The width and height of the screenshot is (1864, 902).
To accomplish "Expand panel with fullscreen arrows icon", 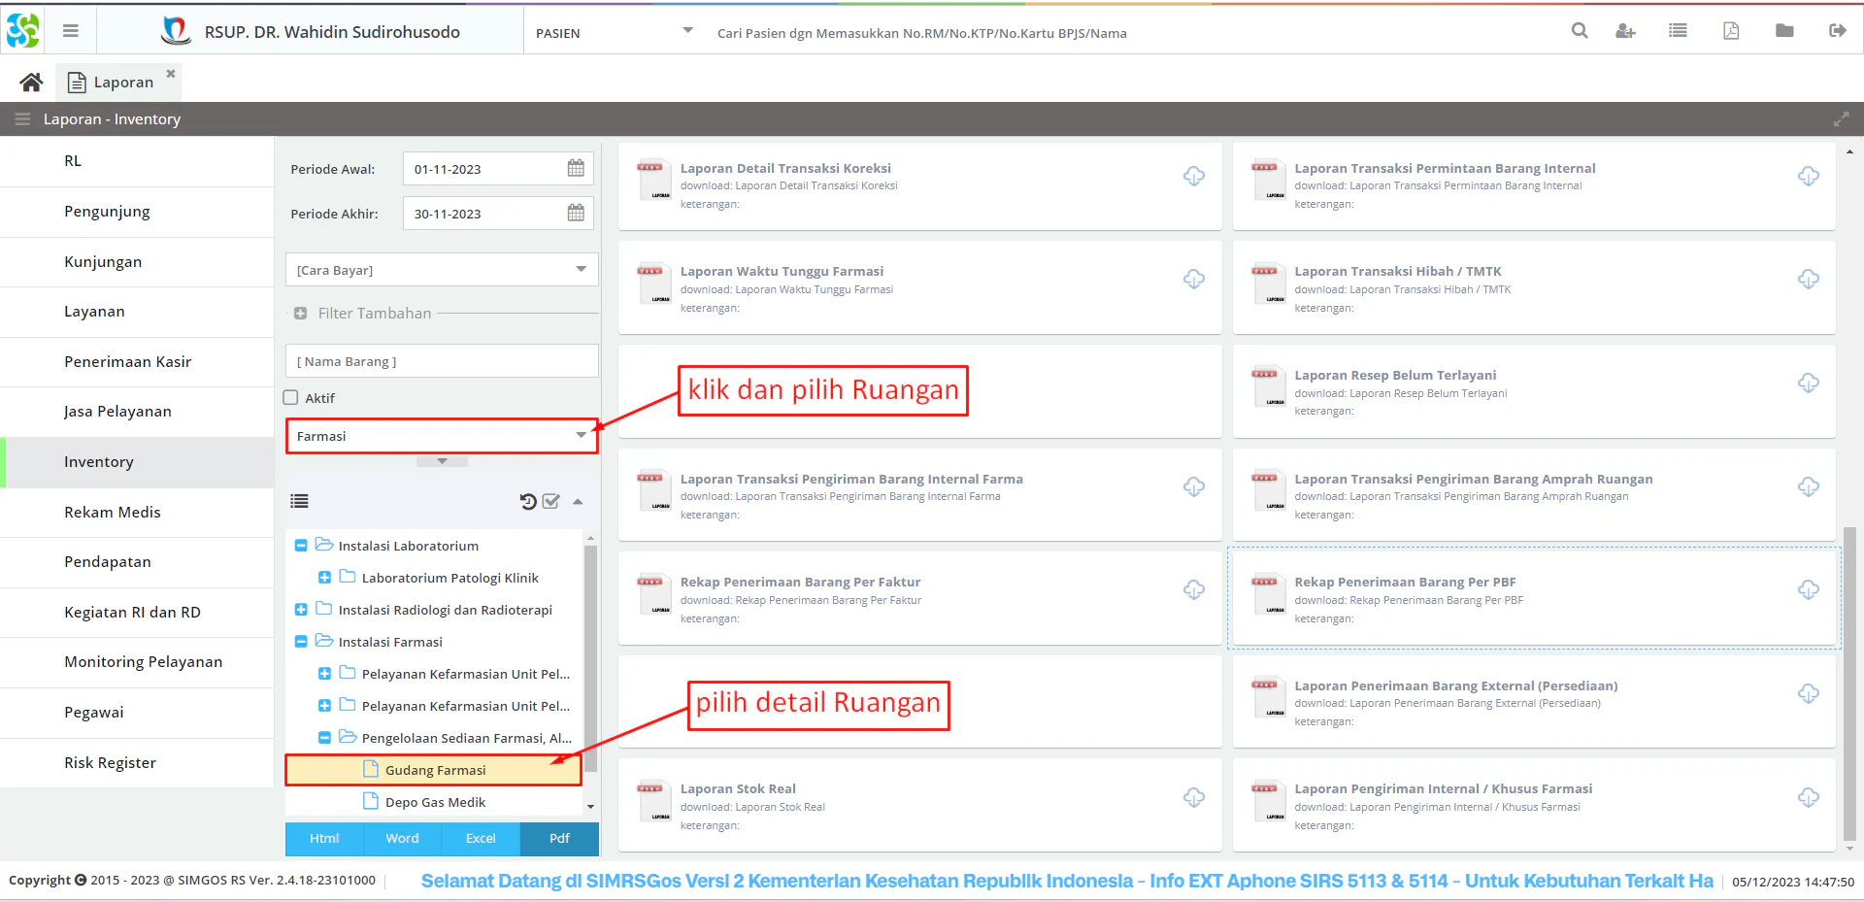I will pos(1841,119).
